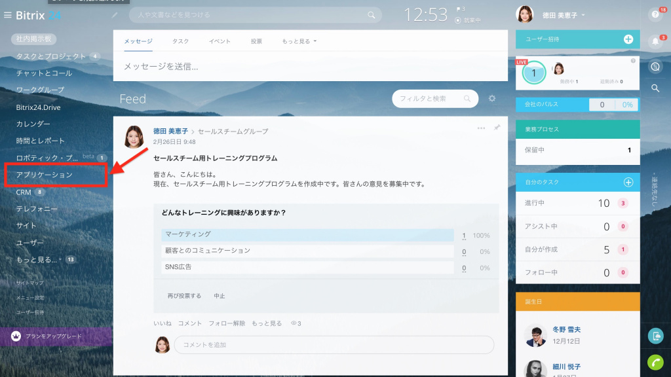The image size is (671, 377).
Task: Click the live clock circle showing 1
Action: click(533, 73)
